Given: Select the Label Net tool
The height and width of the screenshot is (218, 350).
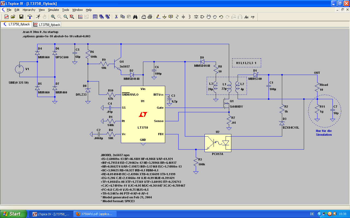Looking at the screenshot, I should tap(171, 17).
